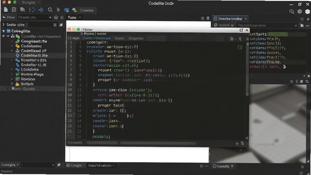
Task: Open the Coogjte dropdown at bottom left
Action: point(10,165)
